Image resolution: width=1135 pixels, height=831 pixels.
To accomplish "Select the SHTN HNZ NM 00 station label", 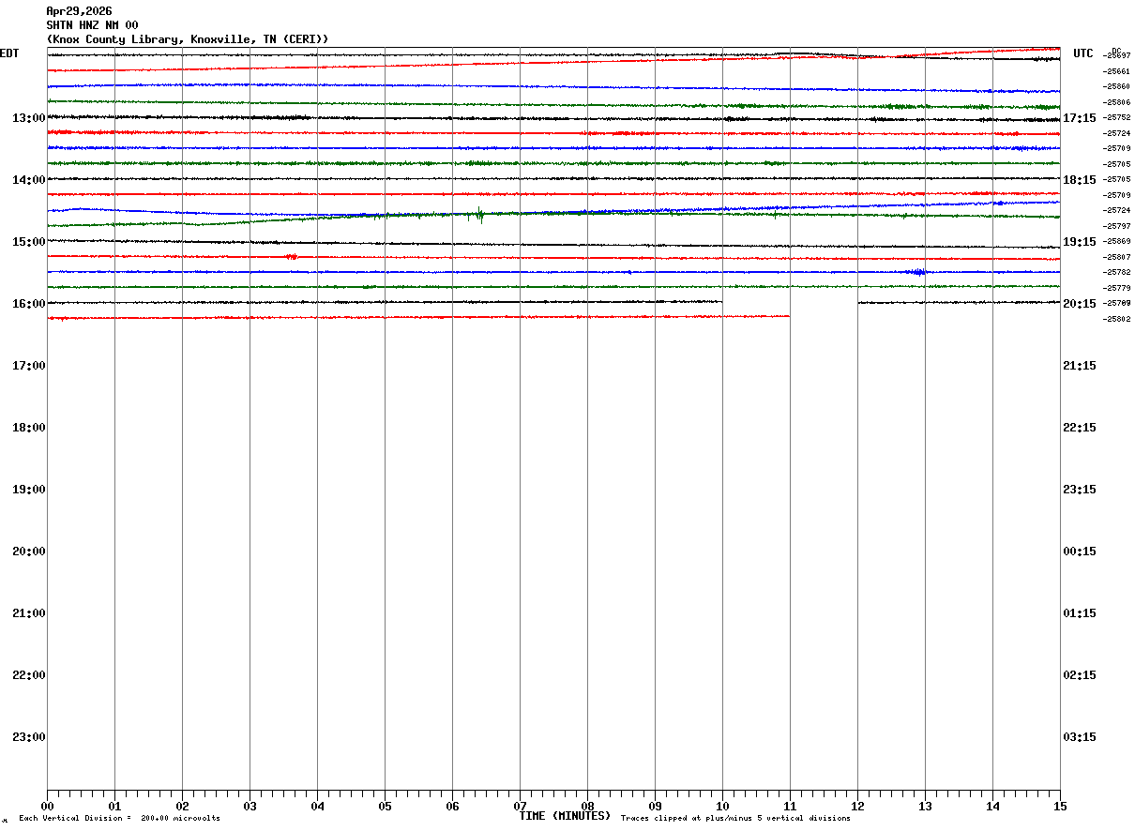I will click(92, 25).
